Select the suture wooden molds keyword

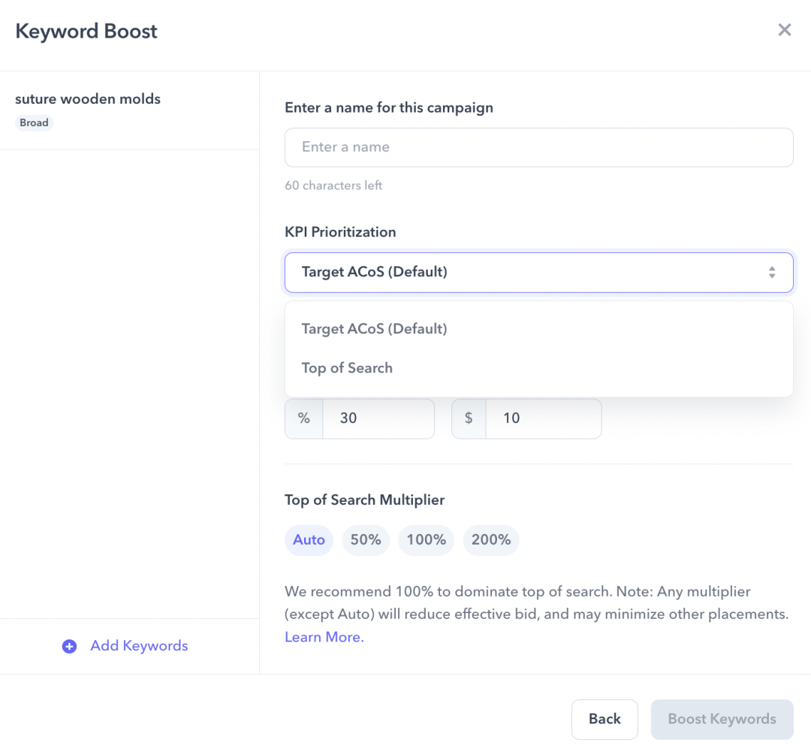click(88, 99)
